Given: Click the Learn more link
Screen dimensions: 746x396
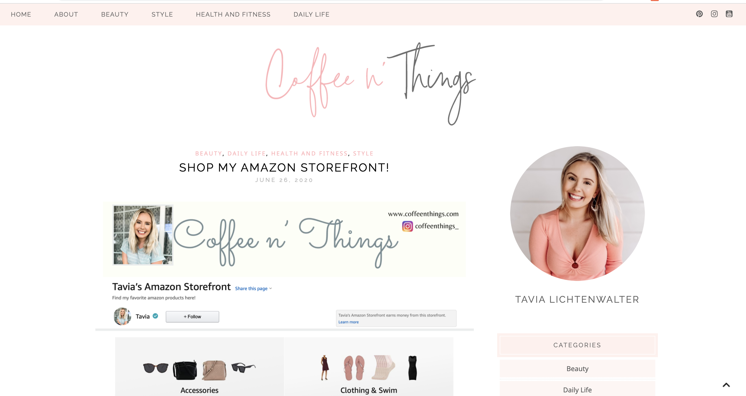Looking at the screenshot, I should pyautogui.click(x=348, y=322).
